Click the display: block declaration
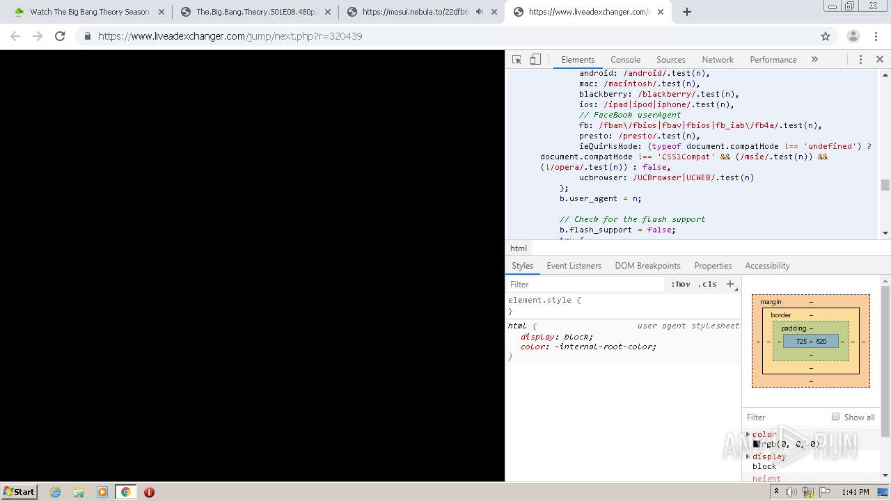 click(x=557, y=337)
